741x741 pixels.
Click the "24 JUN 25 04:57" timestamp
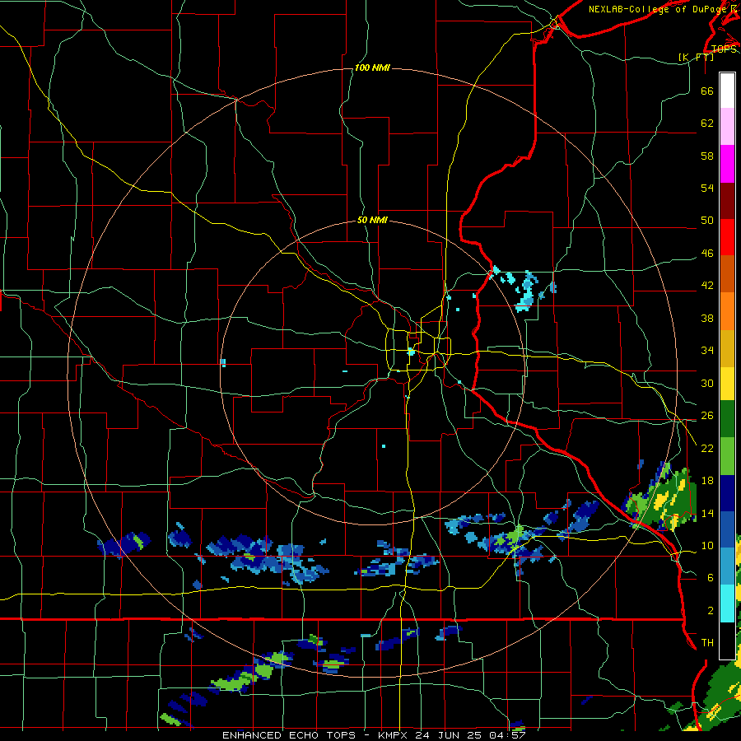pos(470,735)
